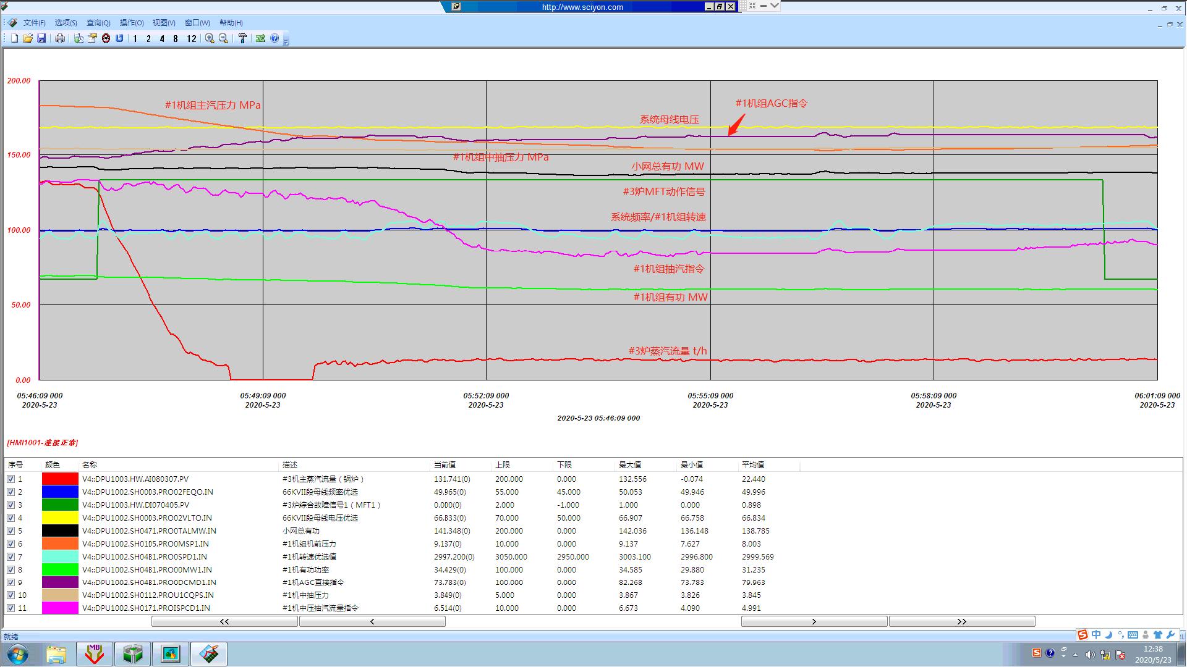Click the clock with green arrow icon
This screenshot has width=1187, height=667.
click(x=79, y=38)
